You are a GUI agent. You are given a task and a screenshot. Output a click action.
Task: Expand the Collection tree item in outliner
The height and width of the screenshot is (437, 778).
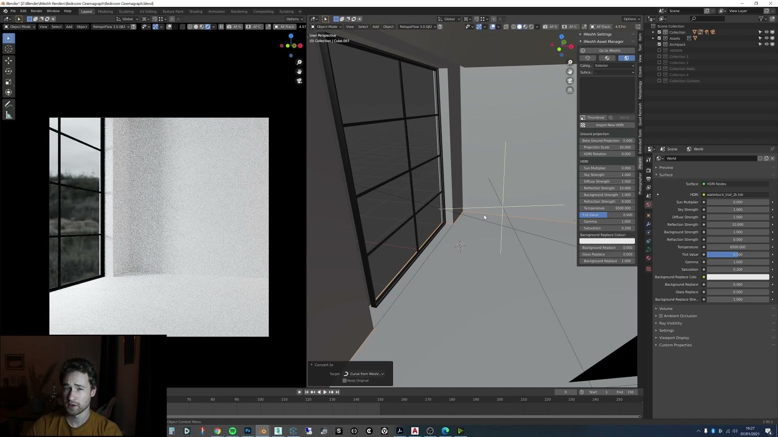[x=653, y=32]
